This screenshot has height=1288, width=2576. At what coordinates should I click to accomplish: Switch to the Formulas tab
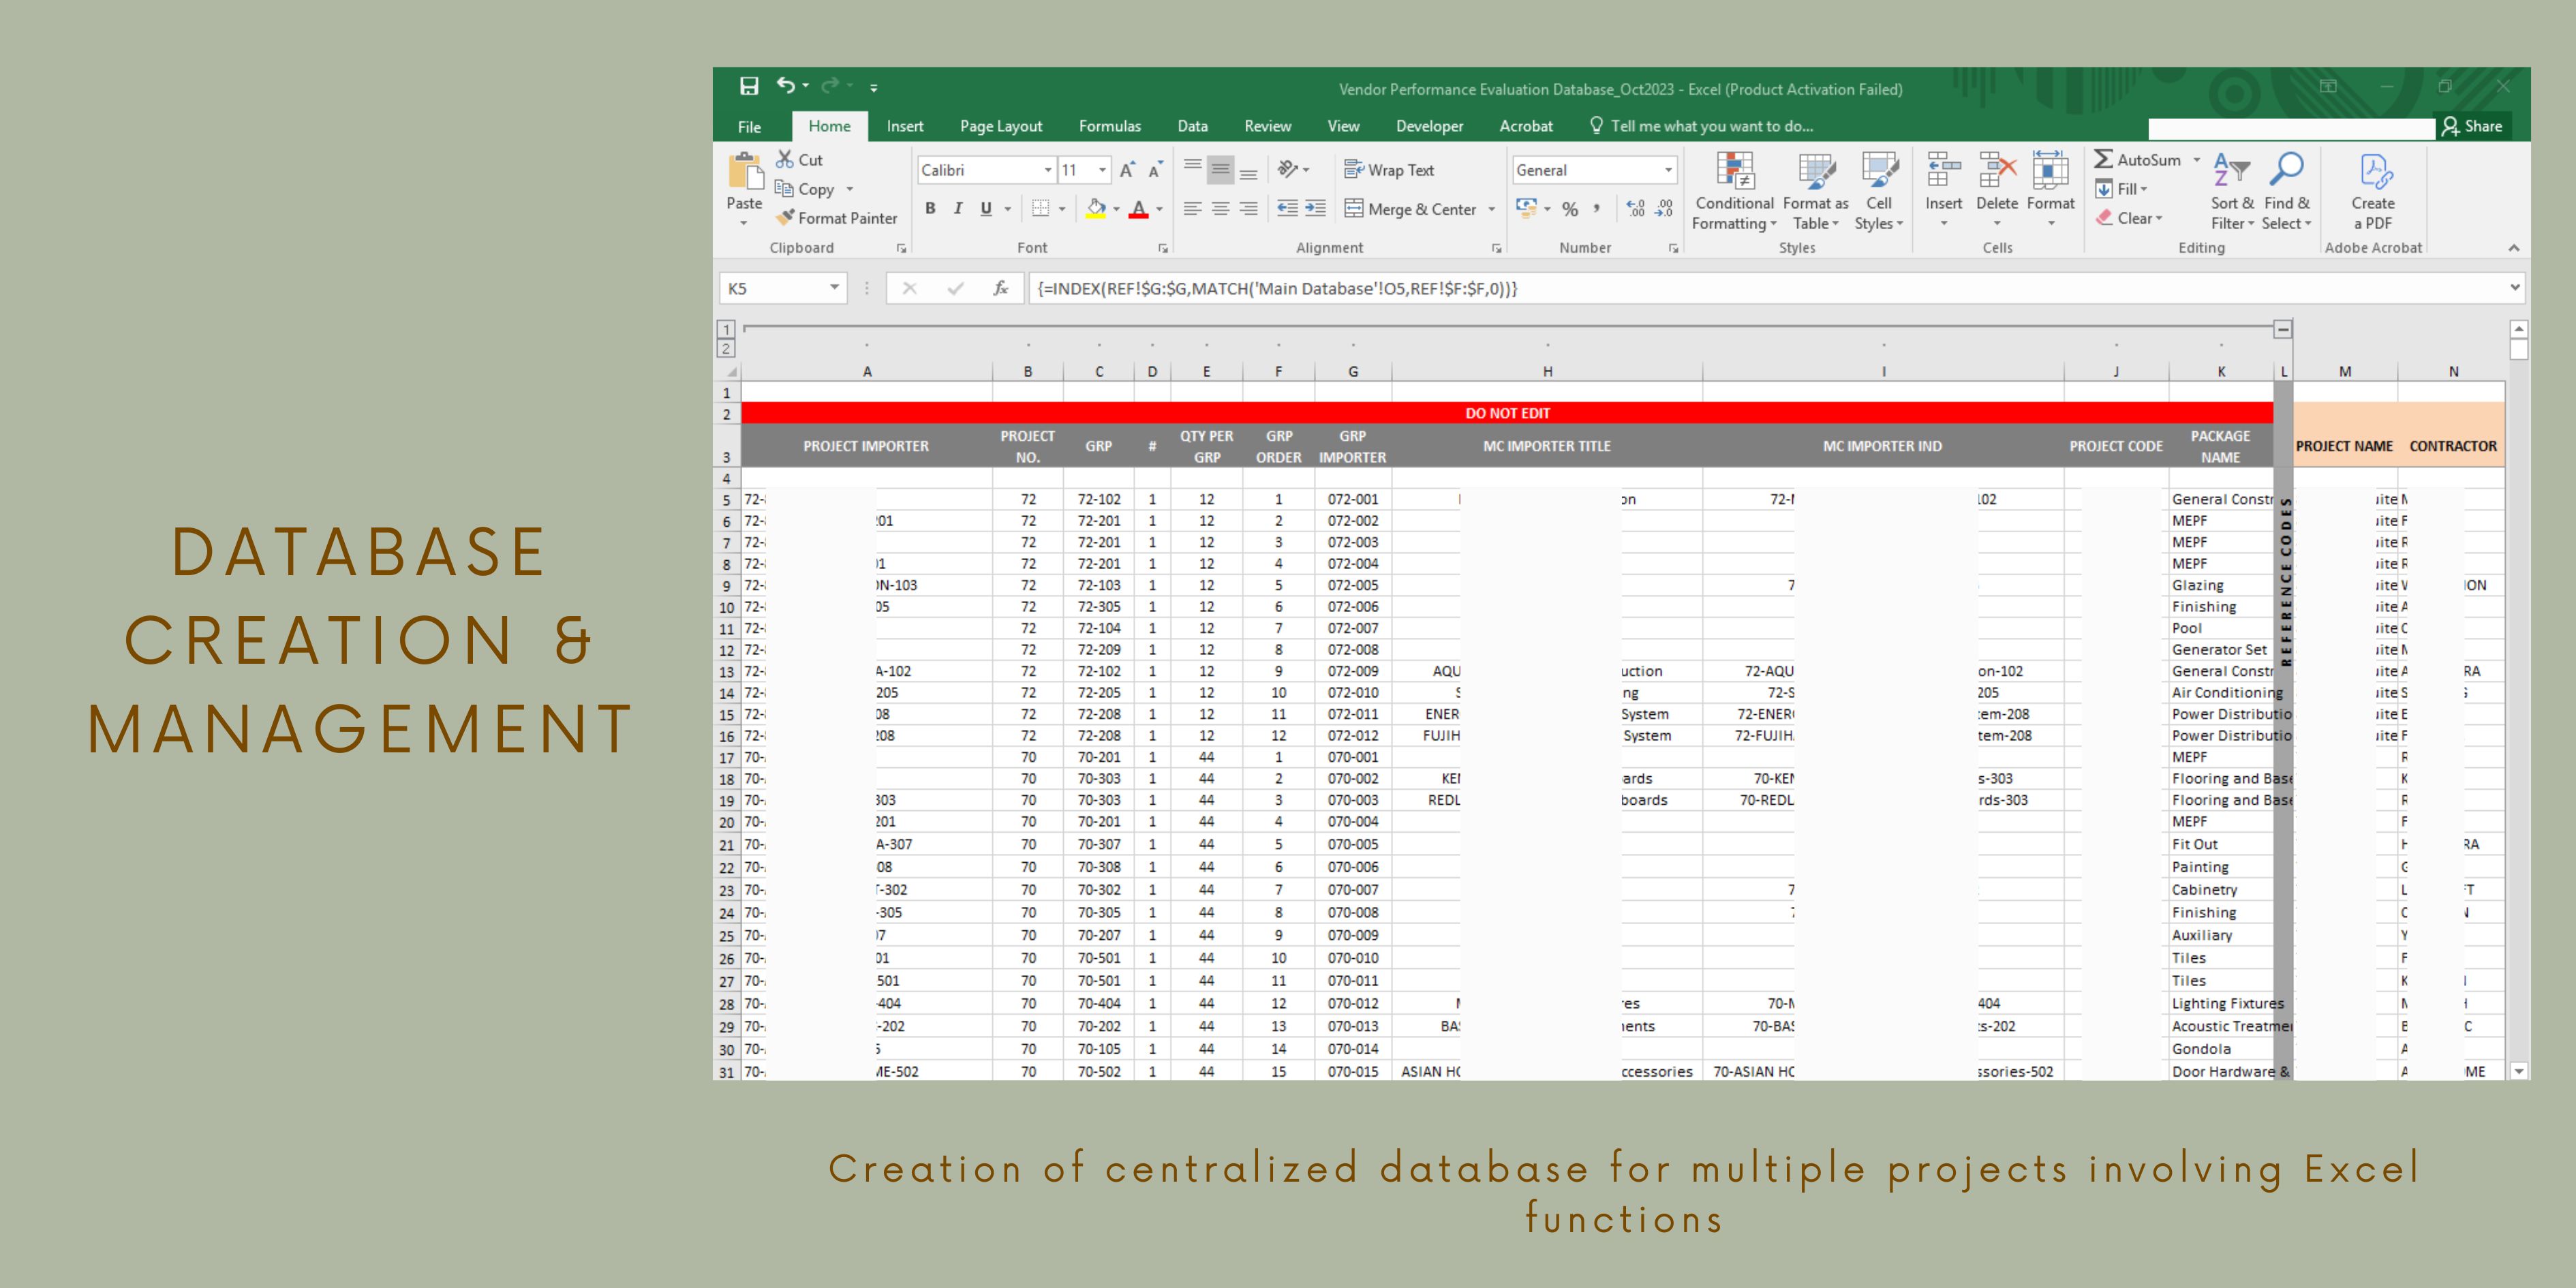[x=1109, y=126]
